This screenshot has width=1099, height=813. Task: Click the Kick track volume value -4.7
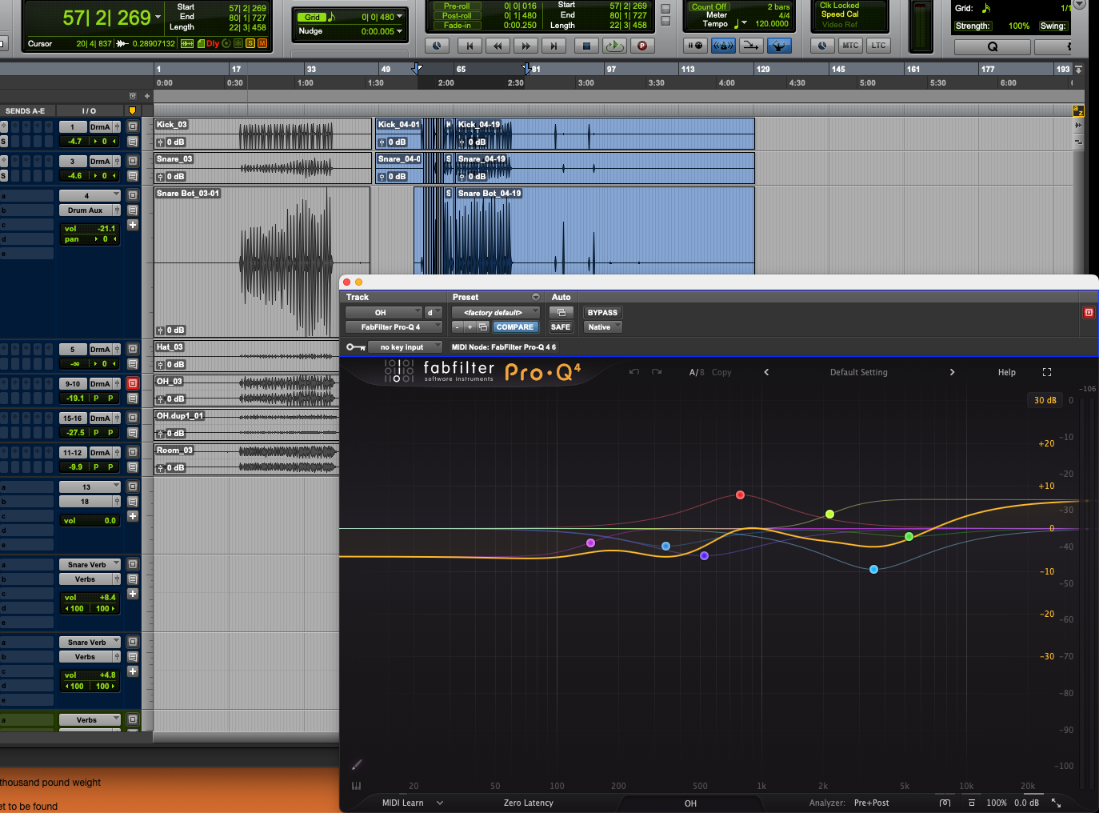(74, 142)
